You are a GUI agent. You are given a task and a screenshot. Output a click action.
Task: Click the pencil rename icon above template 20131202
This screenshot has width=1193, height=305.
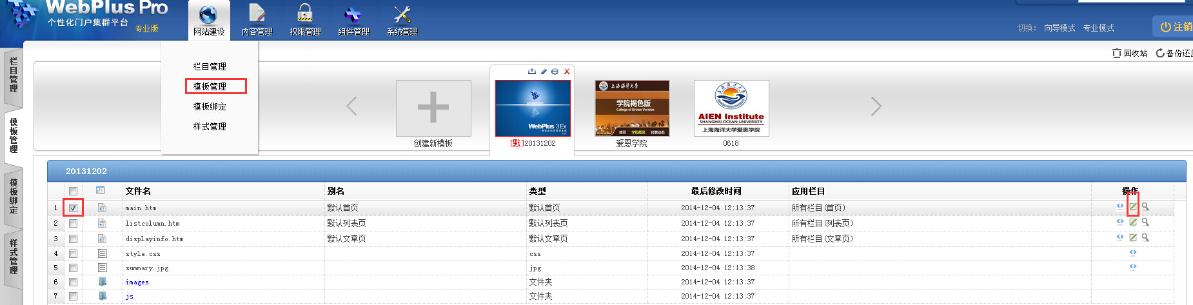[x=544, y=72]
